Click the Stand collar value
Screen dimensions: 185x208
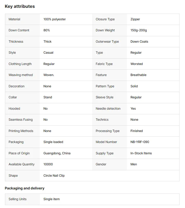point(48,97)
